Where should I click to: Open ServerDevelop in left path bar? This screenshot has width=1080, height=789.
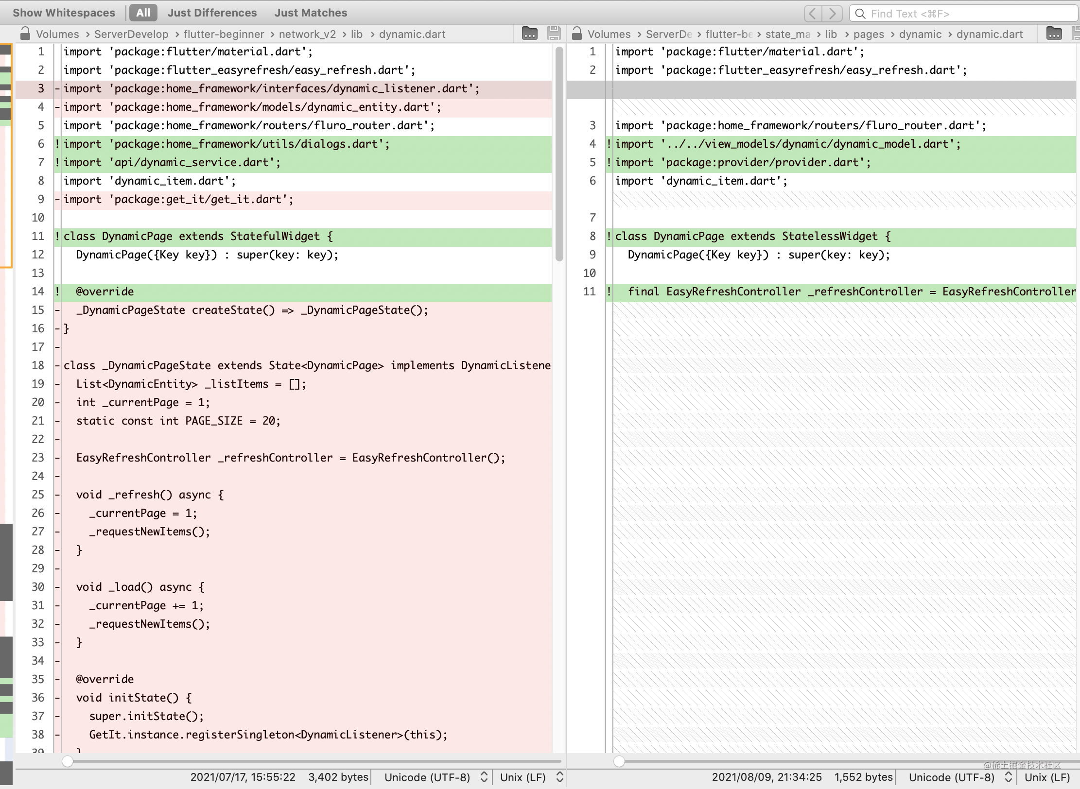(x=131, y=34)
